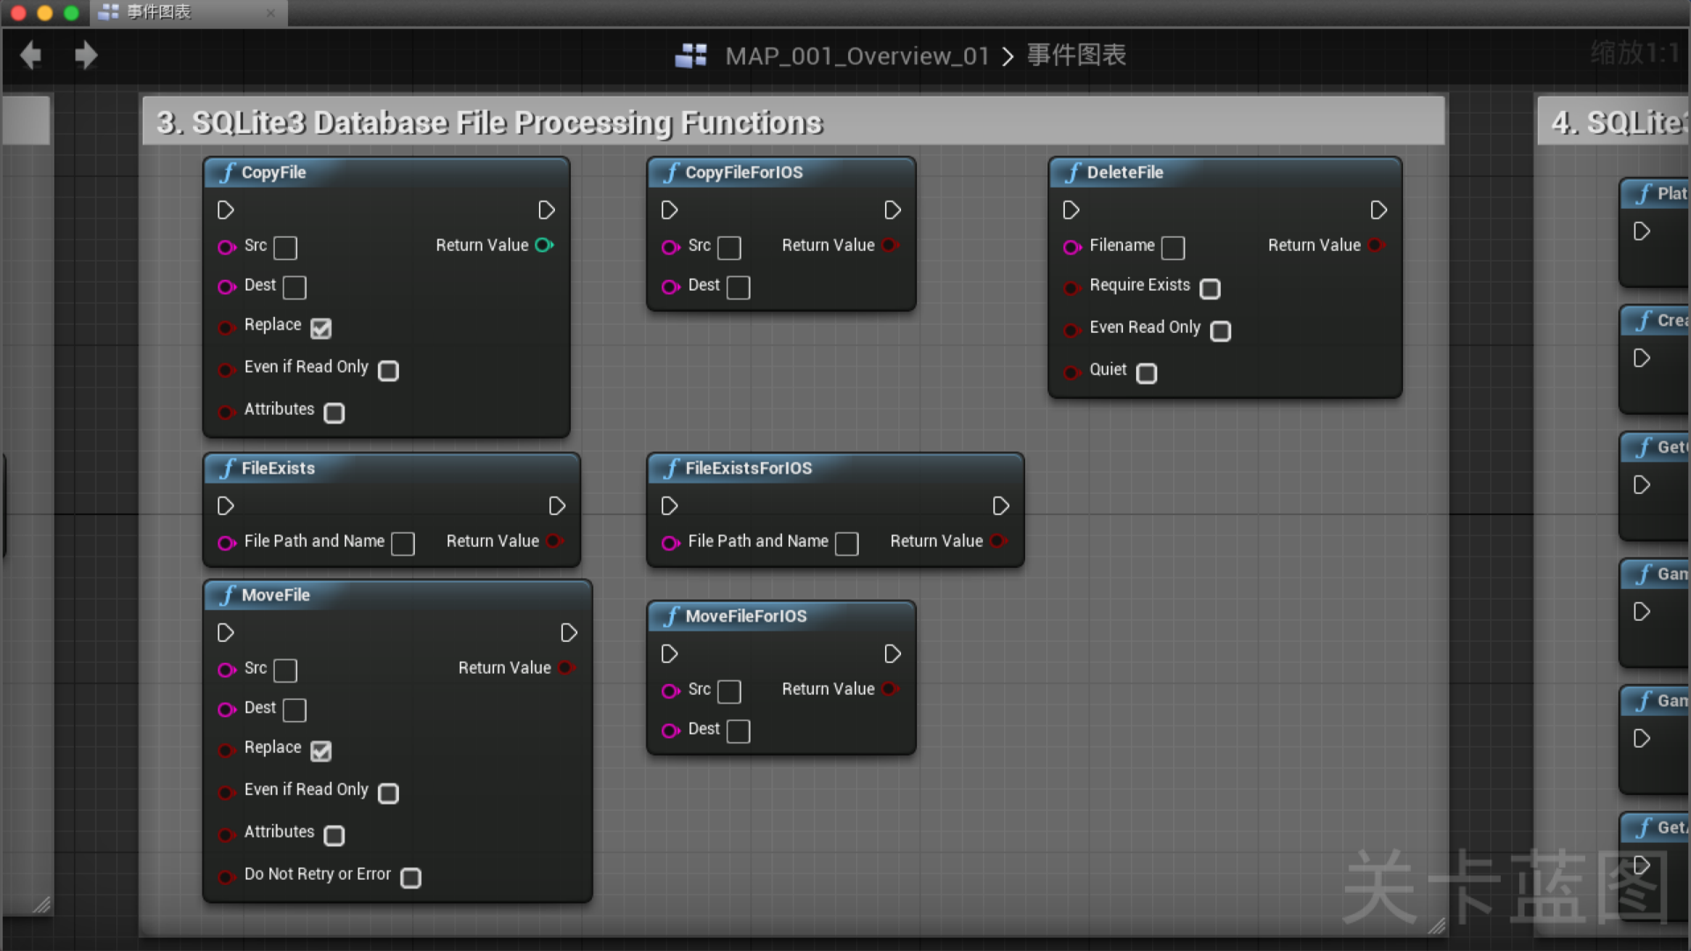Click the function icon on the CopyFile node header
The width and height of the screenshot is (1691, 951).
coord(227,173)
